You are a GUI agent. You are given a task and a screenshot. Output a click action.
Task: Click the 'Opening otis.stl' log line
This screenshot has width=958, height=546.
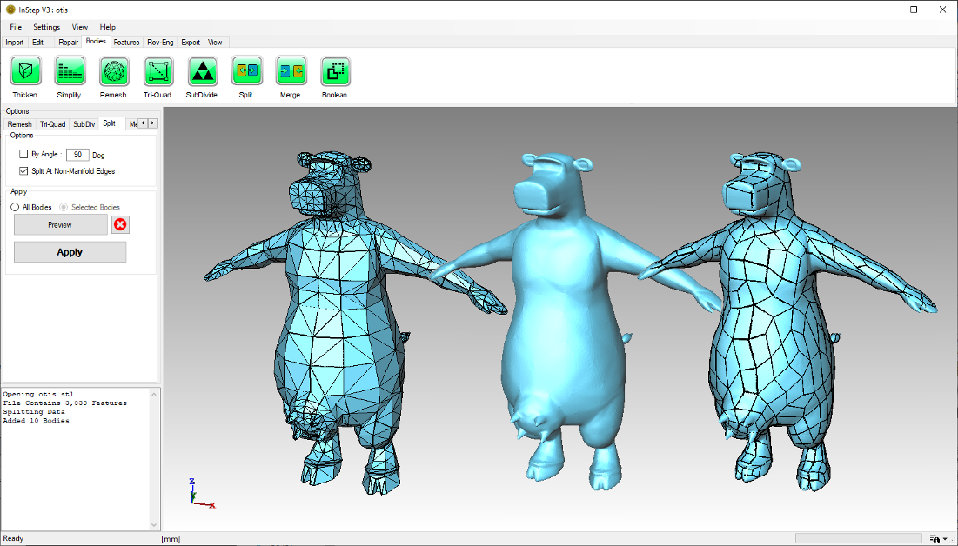click(38, 394)
